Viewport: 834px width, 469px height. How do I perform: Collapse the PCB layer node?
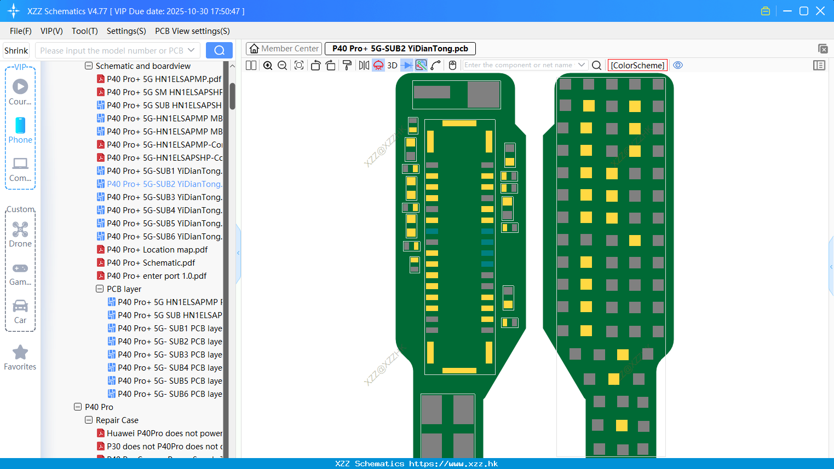tap(100, 289)
